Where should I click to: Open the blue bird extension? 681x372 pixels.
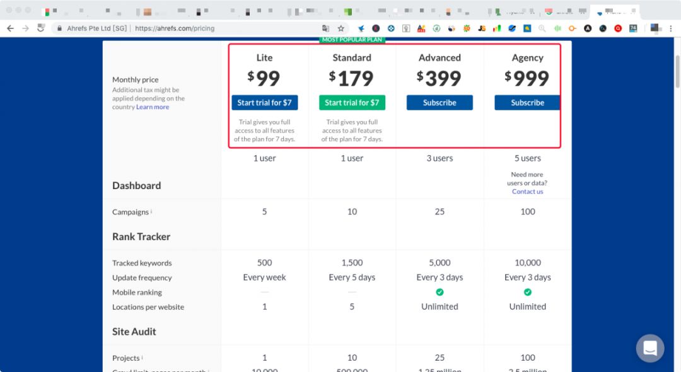361,28
